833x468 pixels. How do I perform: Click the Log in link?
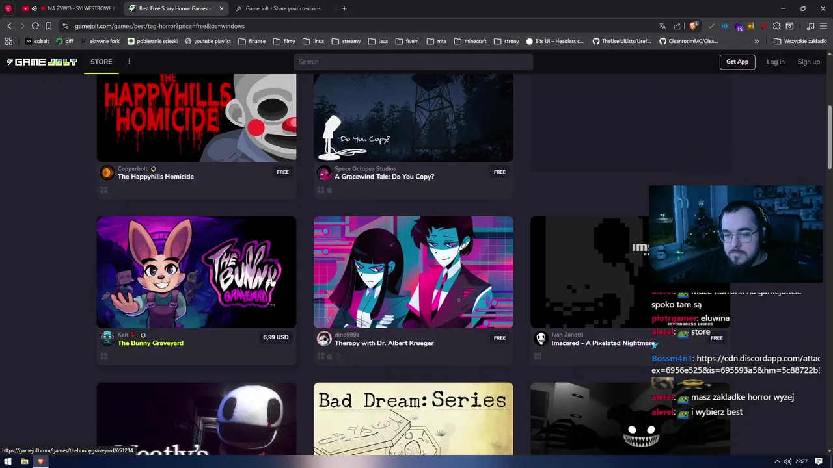tap(775, 62)
